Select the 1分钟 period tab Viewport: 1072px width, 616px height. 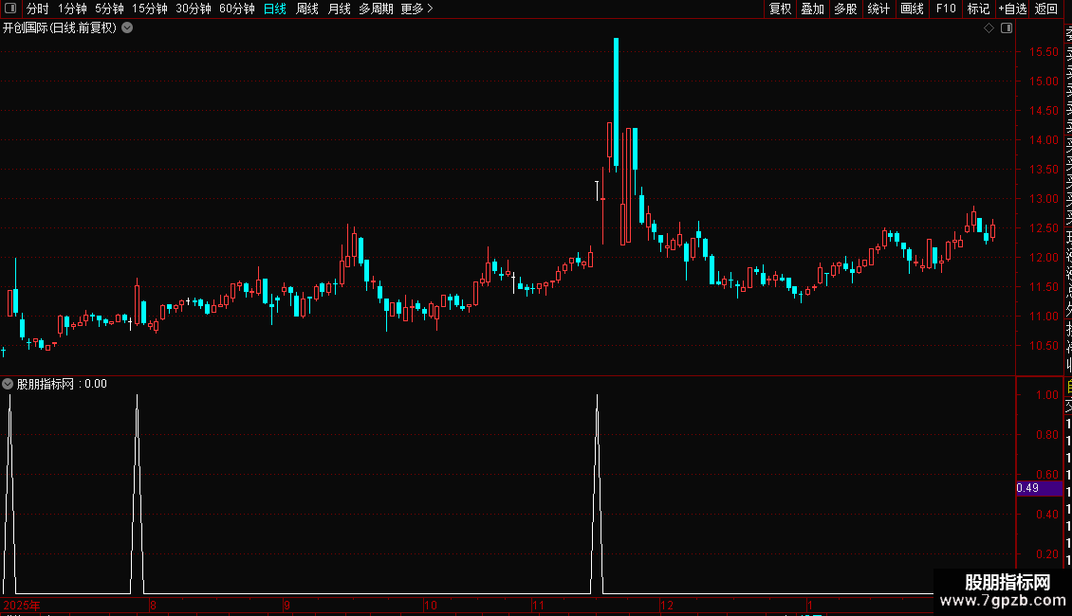(72, 9)
